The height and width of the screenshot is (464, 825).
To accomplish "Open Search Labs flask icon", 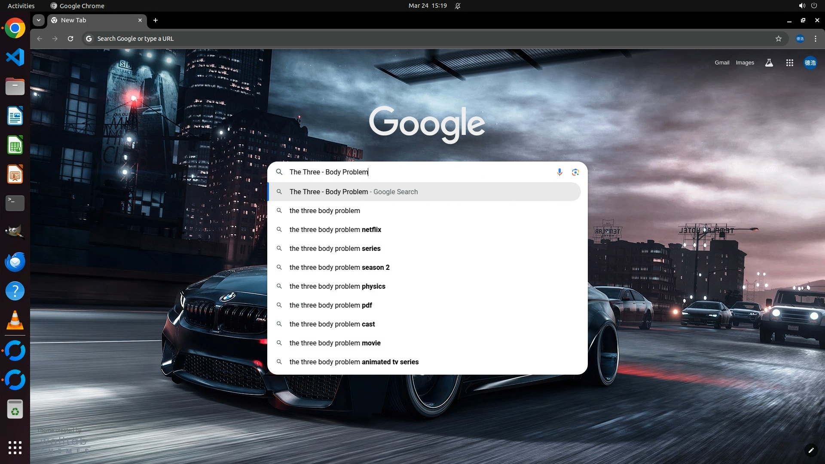I will (769, 63).
